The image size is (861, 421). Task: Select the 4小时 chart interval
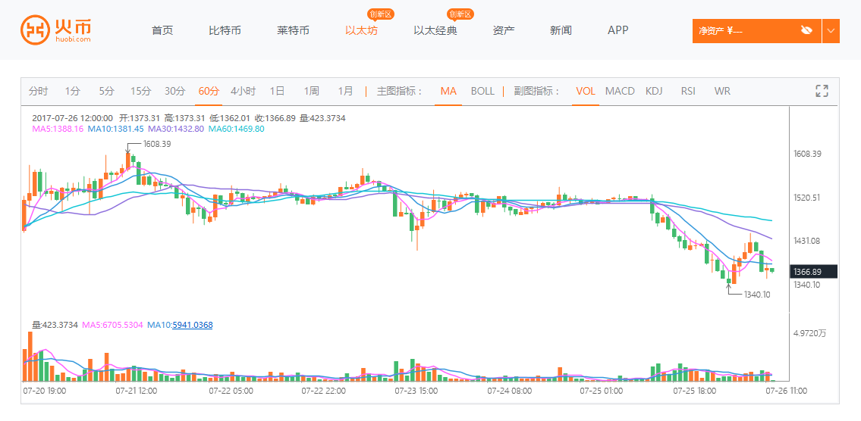pos(244,91)
